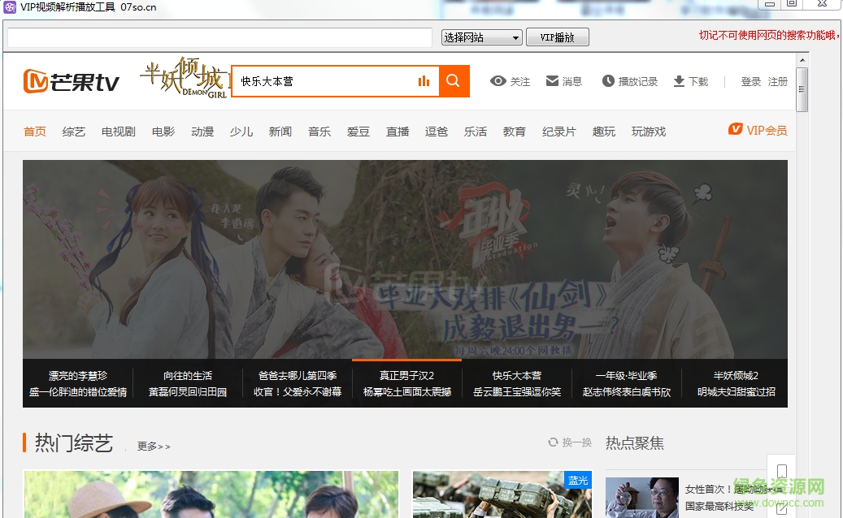Select the 快乐大本营 banner slide tab

516,383
